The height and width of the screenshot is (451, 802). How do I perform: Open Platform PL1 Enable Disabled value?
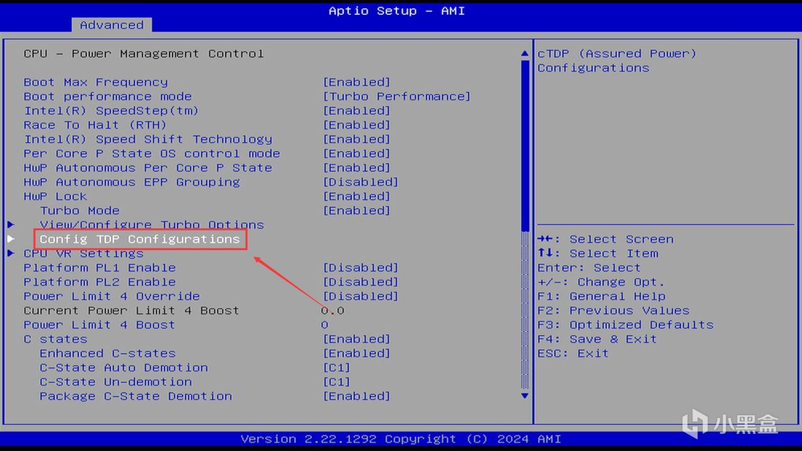[360, 268]
